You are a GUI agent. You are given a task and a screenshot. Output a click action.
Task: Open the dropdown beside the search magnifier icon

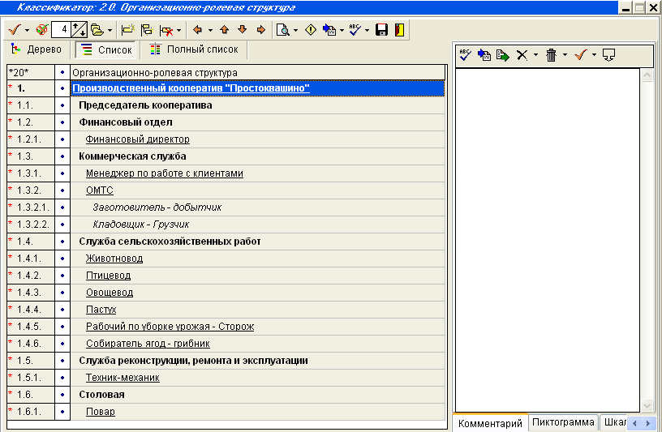coord(295,30)
